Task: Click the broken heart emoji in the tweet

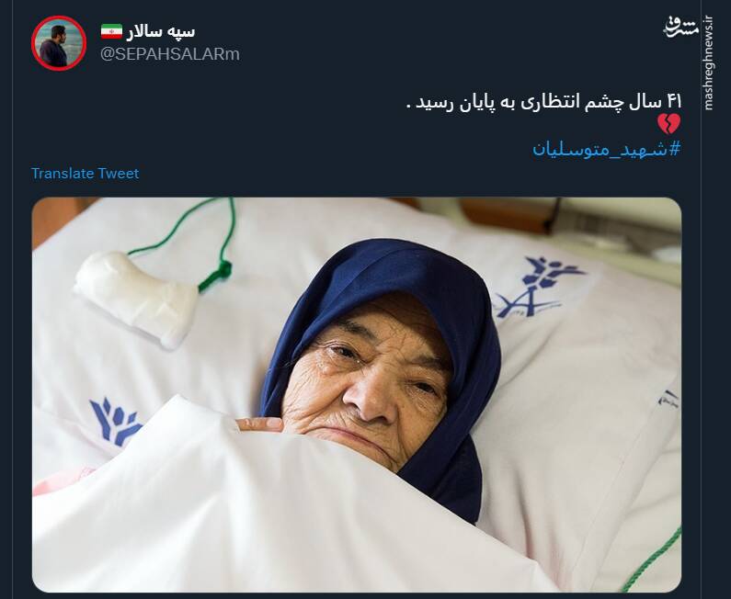Action: pos(669,124)
